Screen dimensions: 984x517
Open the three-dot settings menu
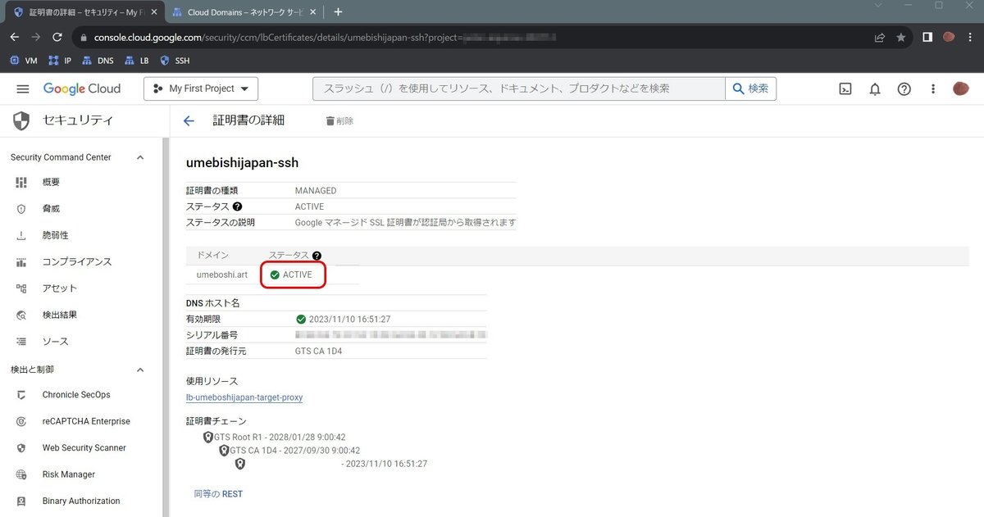coord(932,89)
